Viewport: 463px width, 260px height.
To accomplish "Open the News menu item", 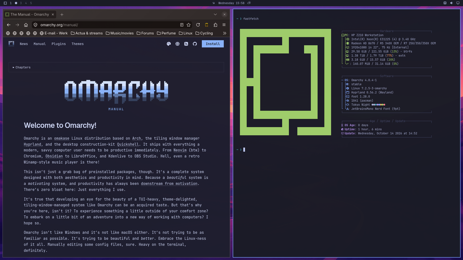I will (x=24, y=44).
